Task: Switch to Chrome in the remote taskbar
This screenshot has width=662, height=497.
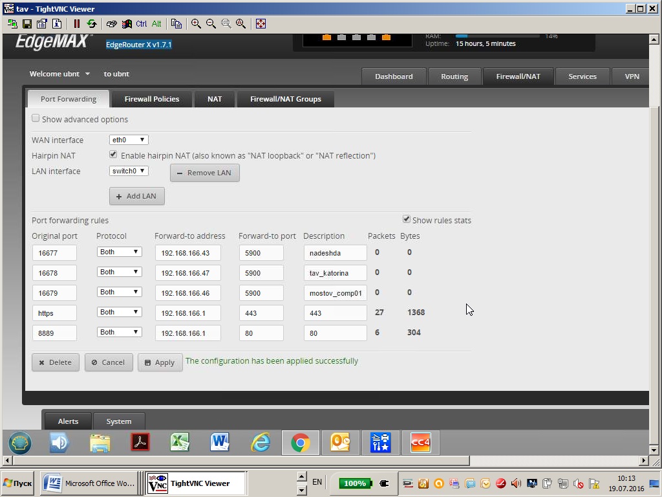Action: 300,443
